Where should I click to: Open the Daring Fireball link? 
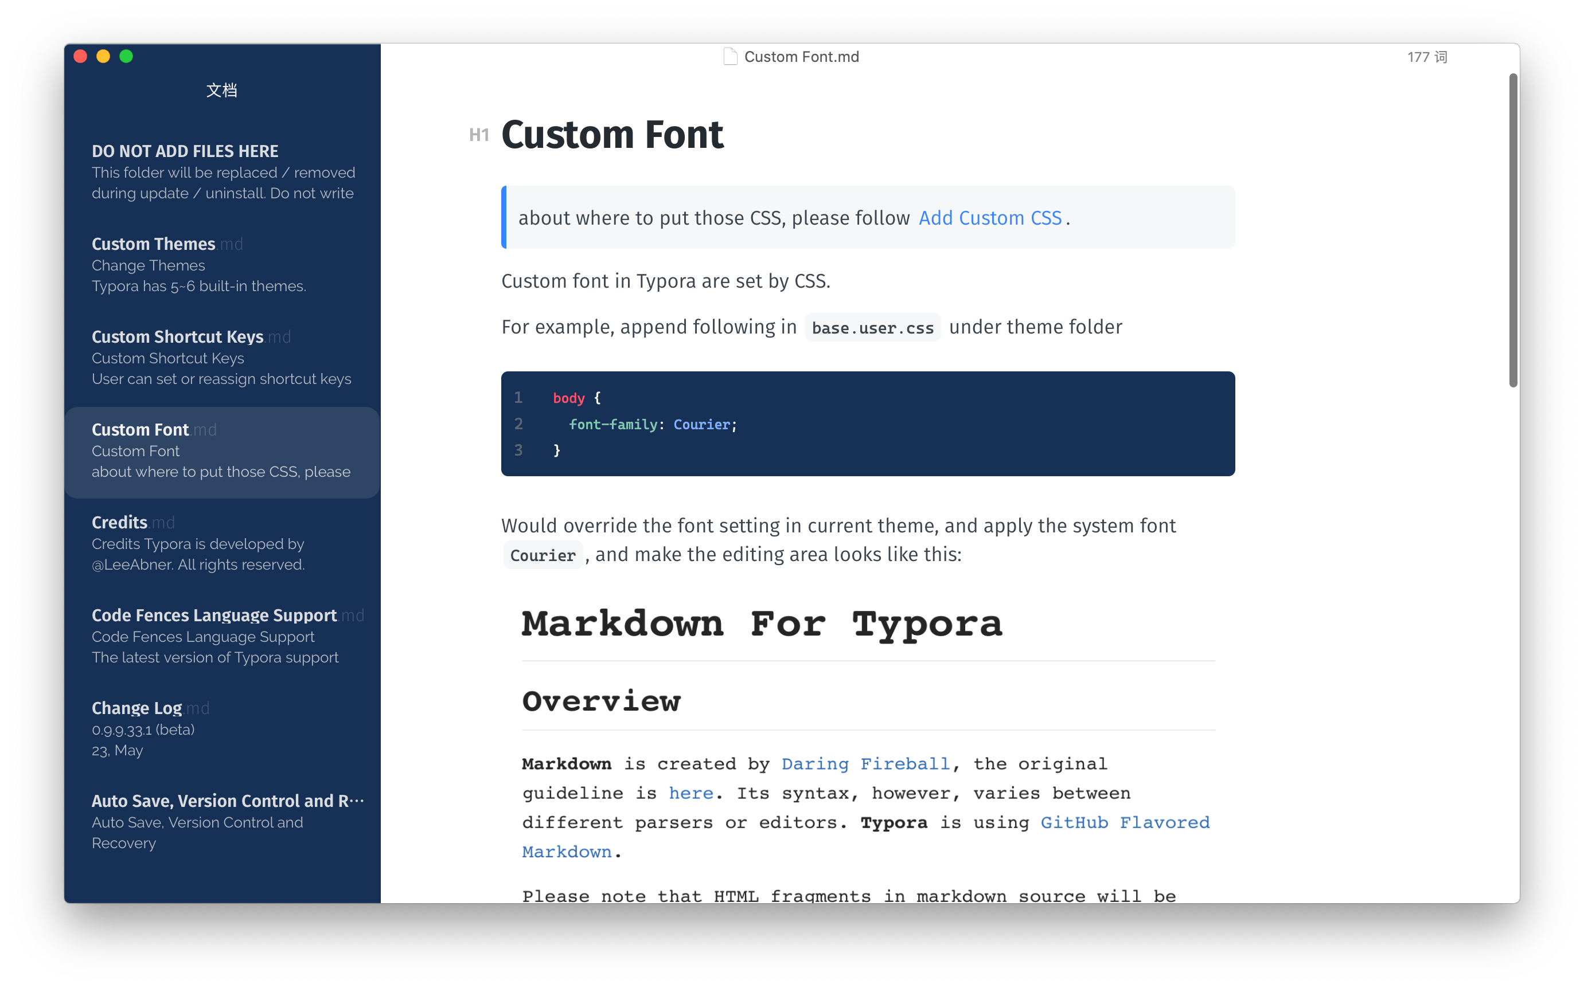pyautogui.click(x=866, y=763)
